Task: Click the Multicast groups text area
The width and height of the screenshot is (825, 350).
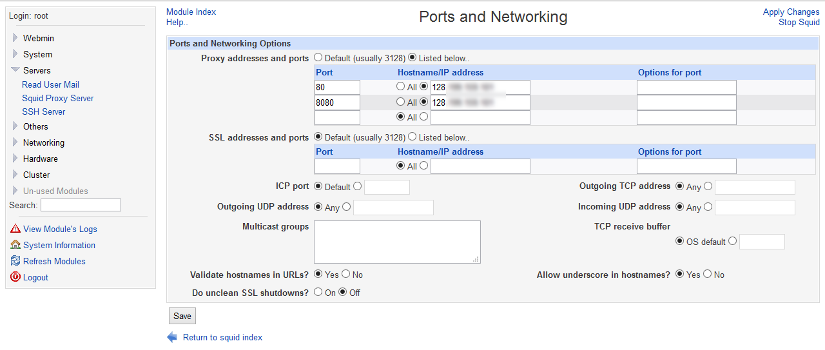Action: point(397,242)
